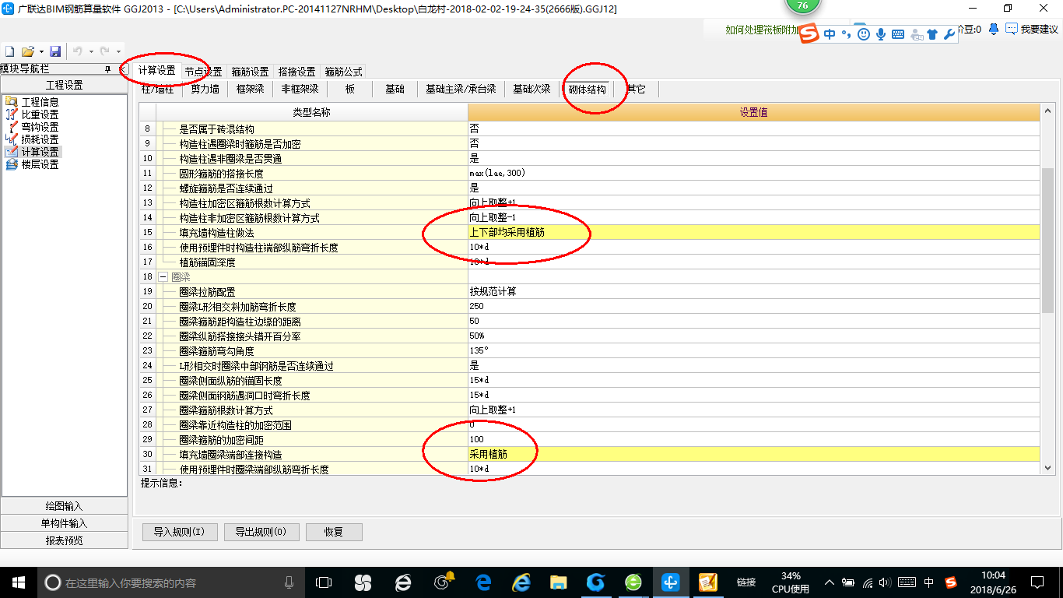The width and height of the screenshot is (1063, 598).
Task: Save project with the floppy disk icon
Action: tap(55, 51)
